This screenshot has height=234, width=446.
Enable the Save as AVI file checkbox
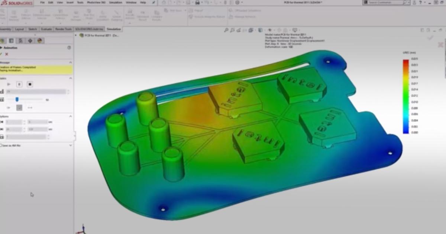pos(1,145)
